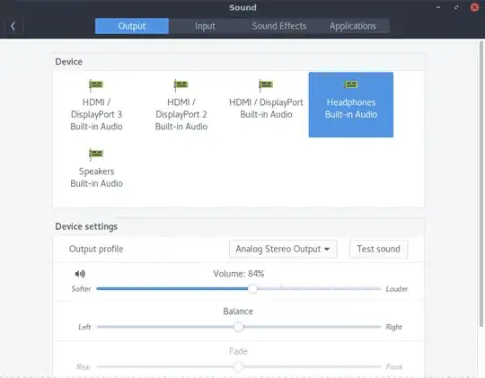Click the Volume: 84% label
This screenshot has height=378, width=485.
click(x=239, y=274)
